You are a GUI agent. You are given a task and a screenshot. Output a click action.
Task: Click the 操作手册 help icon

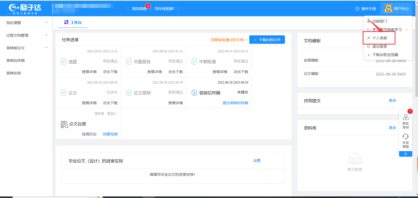(357, 9)
